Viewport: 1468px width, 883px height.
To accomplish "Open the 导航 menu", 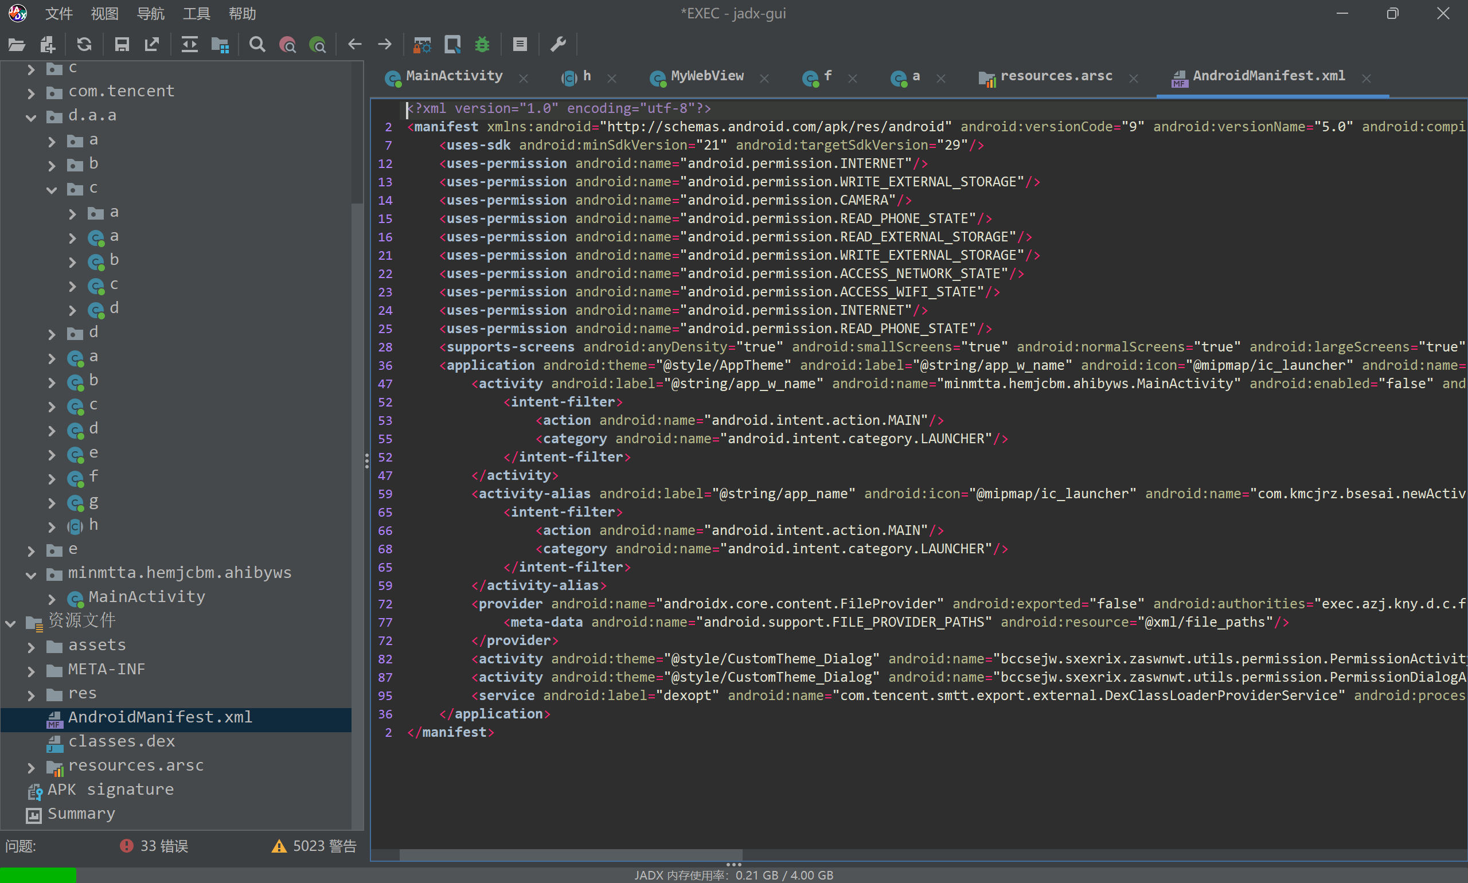I will point(151,13).
